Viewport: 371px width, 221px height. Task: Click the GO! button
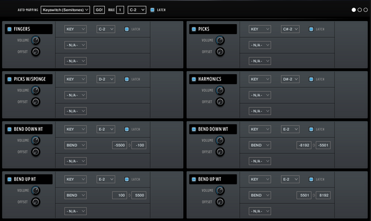click(x=99, y=10)
